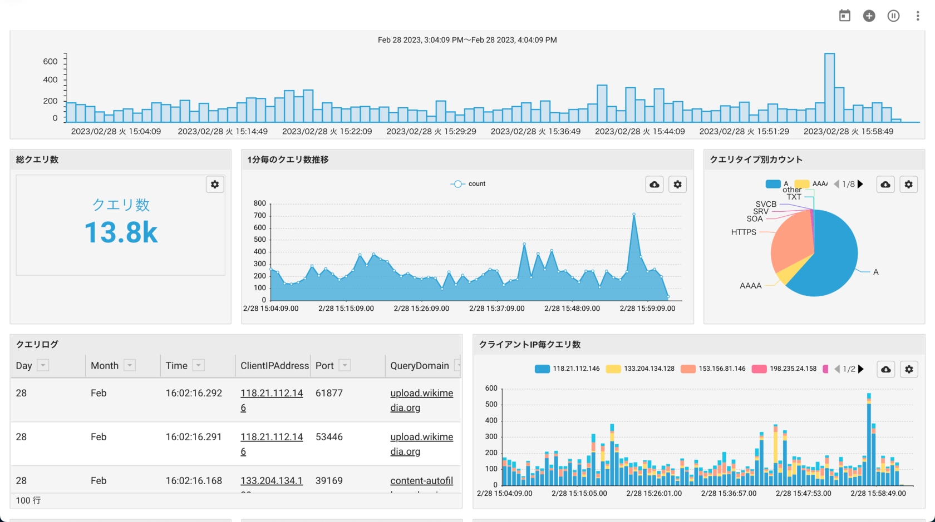Click the 100 行 row count footer
Screen dimensions: 935x522
click(28, 500)
